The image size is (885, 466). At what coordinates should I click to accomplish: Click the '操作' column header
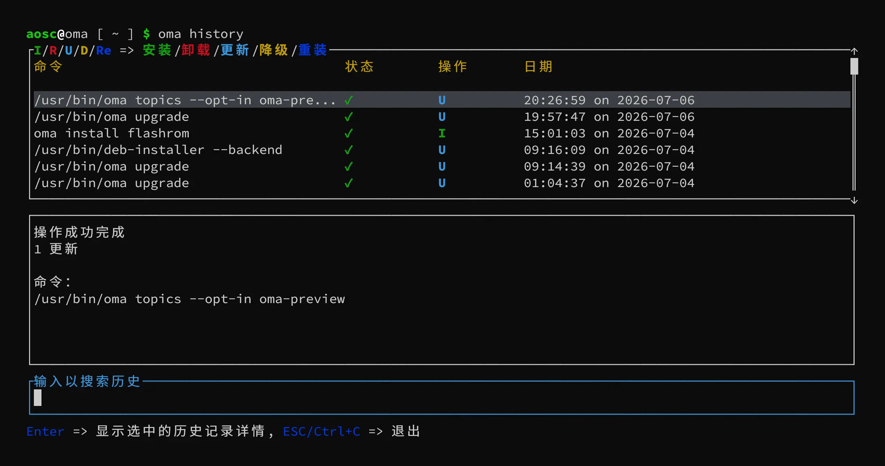coord(453,66)
